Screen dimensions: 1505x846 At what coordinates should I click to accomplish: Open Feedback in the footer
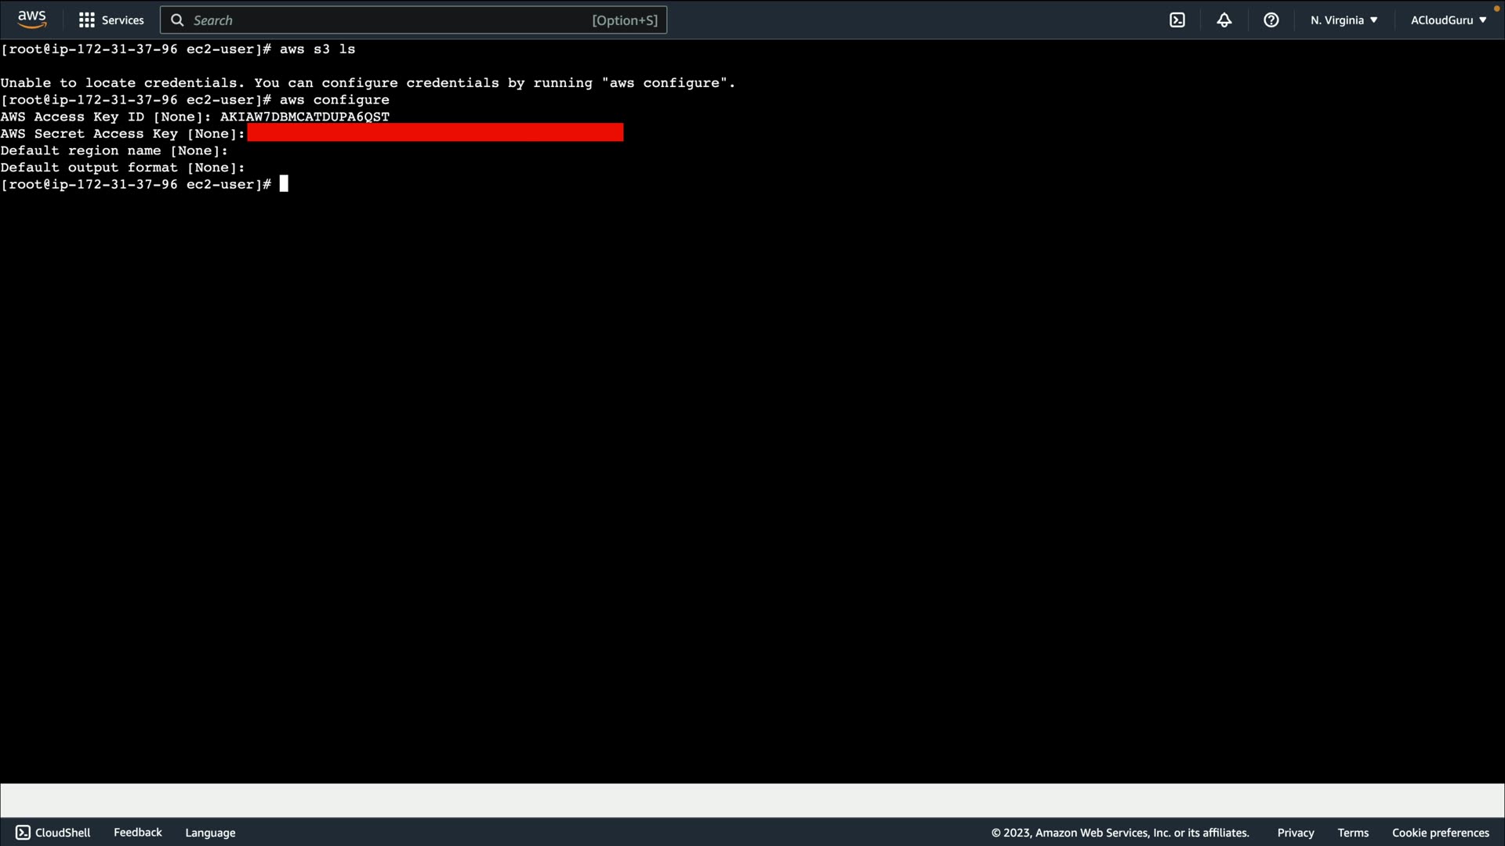(138, 833)
